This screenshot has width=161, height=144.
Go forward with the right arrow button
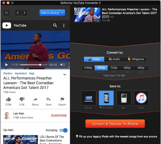pos(24,12)
